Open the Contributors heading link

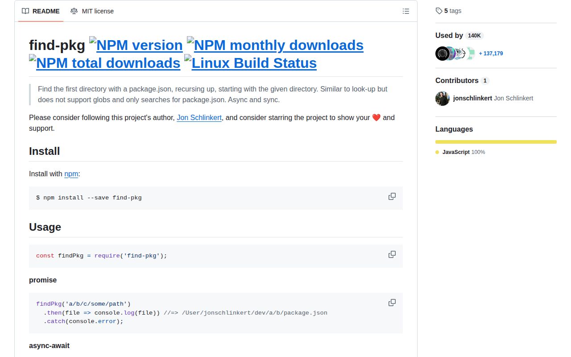tap(462, 81)
